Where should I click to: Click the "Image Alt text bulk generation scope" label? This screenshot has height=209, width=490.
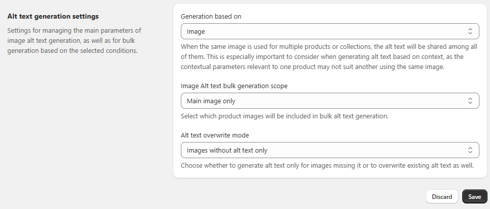(234, 86)
